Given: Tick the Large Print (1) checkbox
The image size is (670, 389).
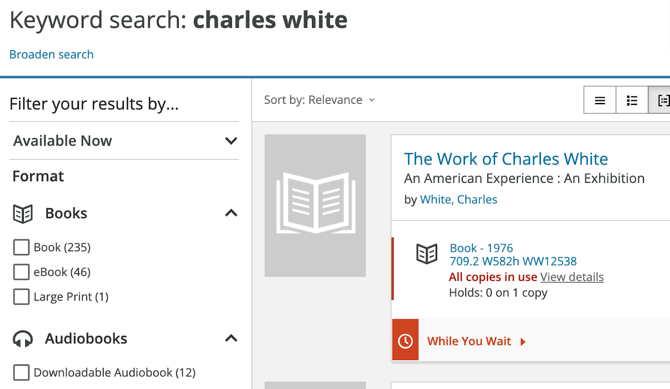Looking at the screenshot, I should click(x=21, y=296).
